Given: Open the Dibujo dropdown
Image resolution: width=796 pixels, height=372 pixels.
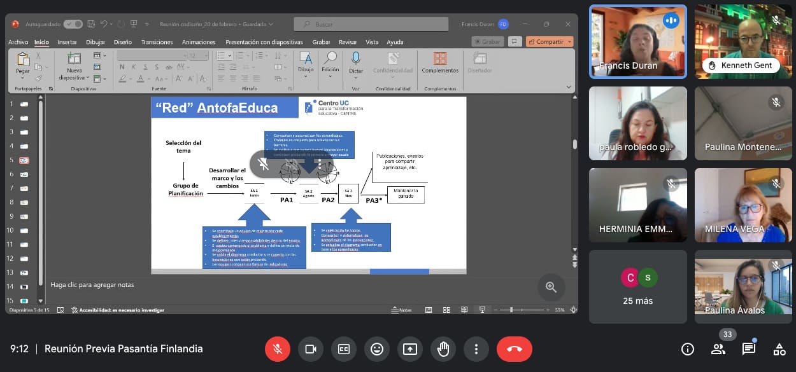Looking at the screenshot, I should tap(306, 65).
